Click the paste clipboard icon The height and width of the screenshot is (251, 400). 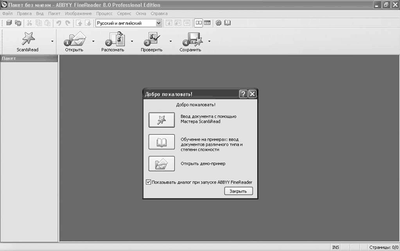[x=47, y=23]
